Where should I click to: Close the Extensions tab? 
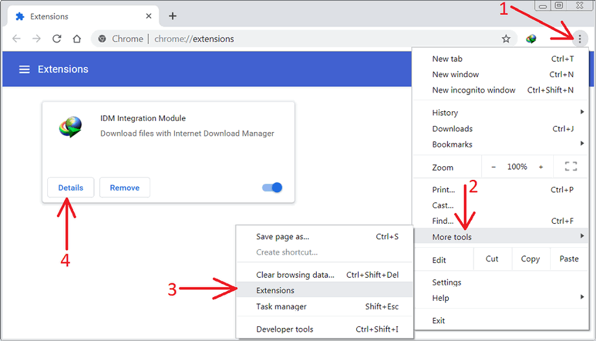148,16
